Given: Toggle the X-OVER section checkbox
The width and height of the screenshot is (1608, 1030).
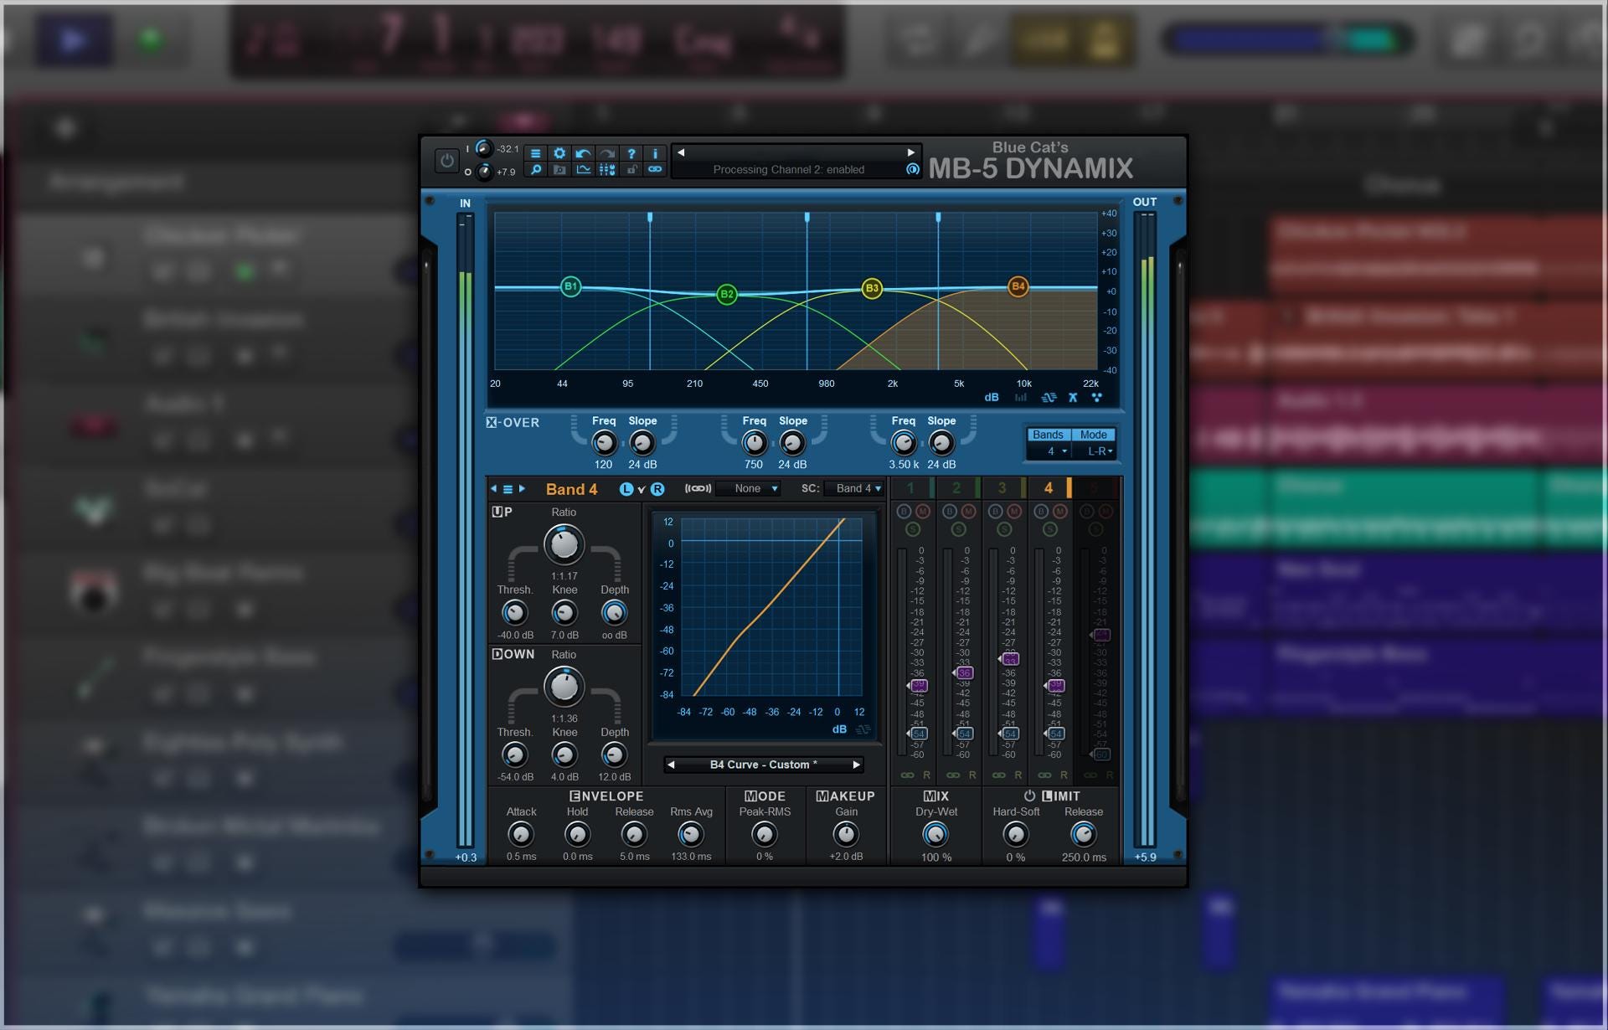Looking at the screenshot, I should point(492,423).
